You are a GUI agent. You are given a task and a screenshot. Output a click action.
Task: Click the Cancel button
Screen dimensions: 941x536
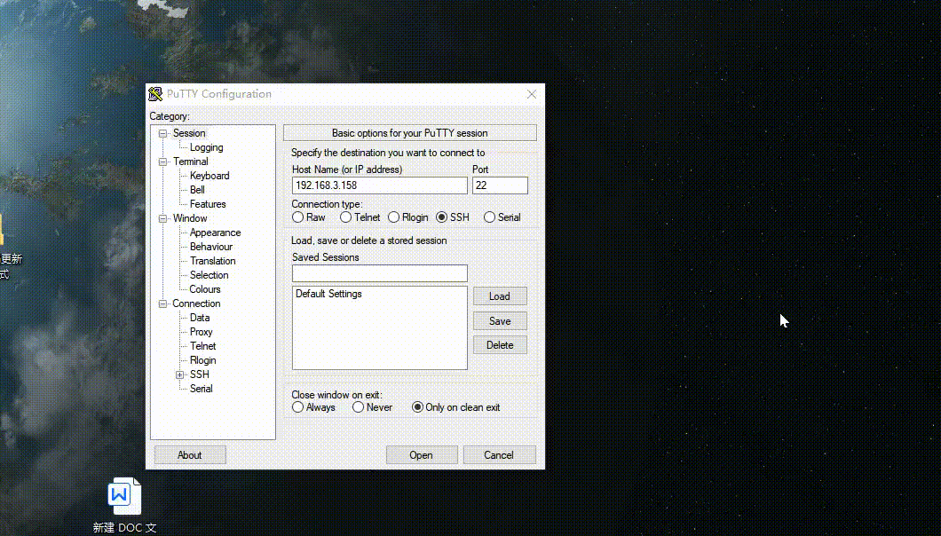point(499,455)
